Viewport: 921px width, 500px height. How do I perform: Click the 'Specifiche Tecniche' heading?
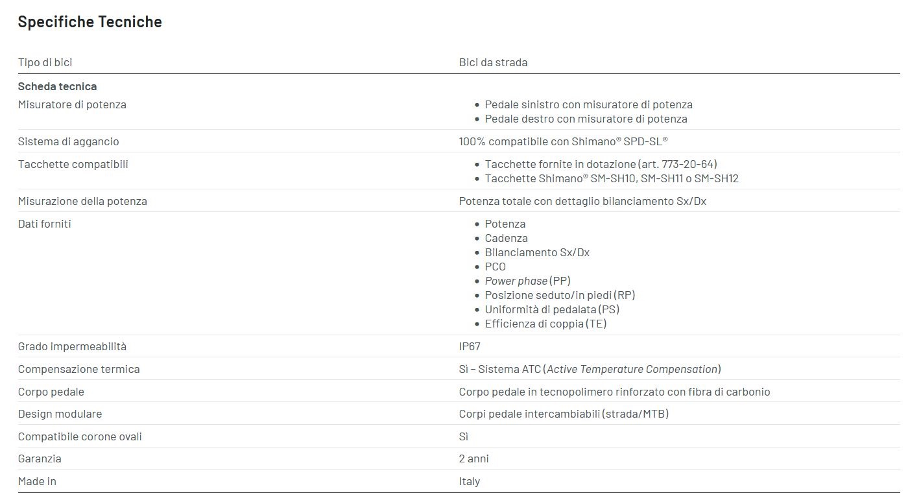90,22
